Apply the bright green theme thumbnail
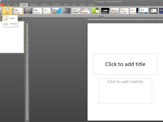The image size is (163, 122). click(x=95, y=11)
